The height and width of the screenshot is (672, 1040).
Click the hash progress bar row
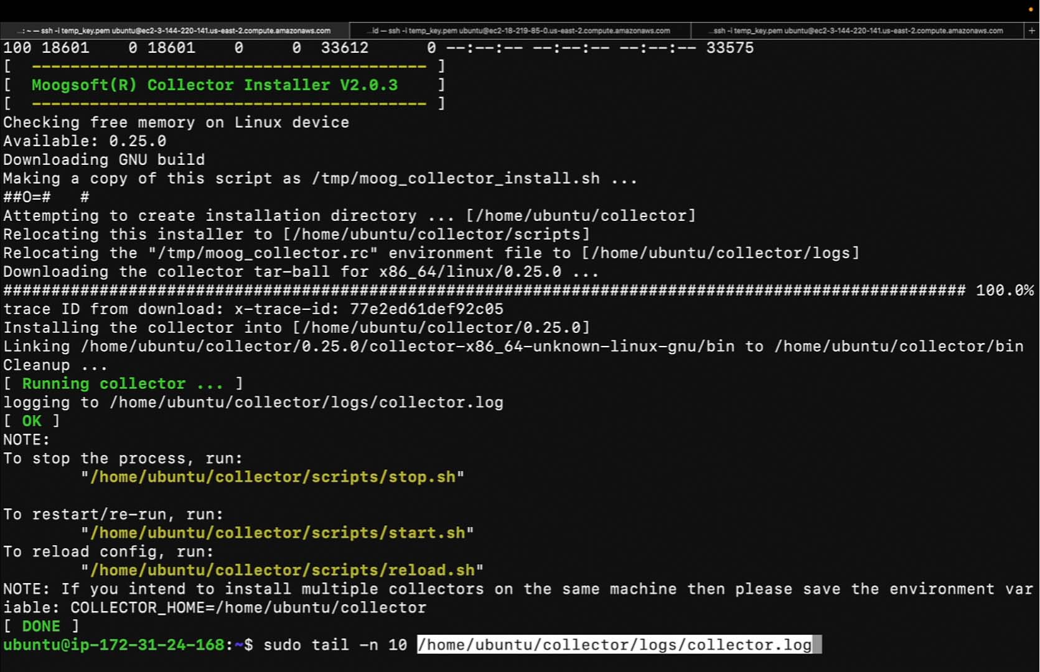(x=485, y=290)
